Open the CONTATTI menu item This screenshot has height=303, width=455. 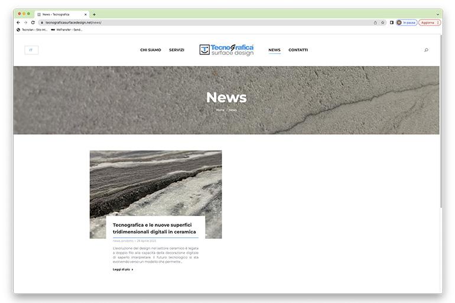298,50
